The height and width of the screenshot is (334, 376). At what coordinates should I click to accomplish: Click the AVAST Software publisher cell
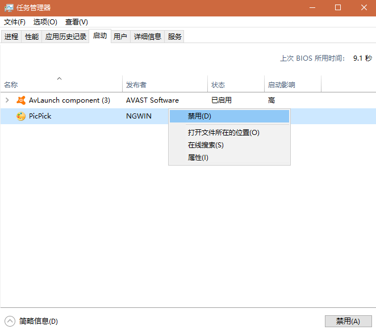coord(153,100)
